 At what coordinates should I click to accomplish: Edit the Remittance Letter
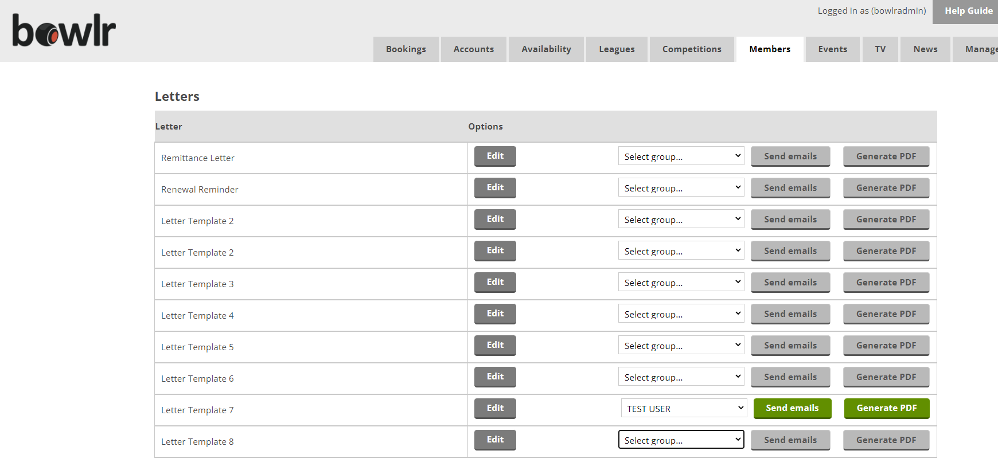(x=495, y=156)
